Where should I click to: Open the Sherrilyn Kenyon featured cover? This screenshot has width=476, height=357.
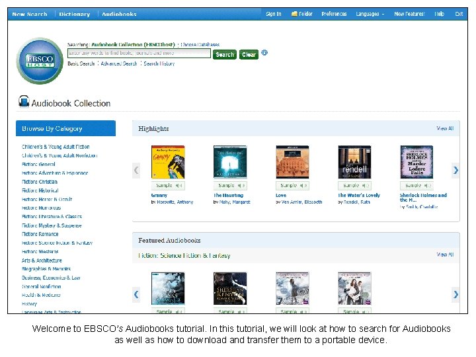pos(231,289)
